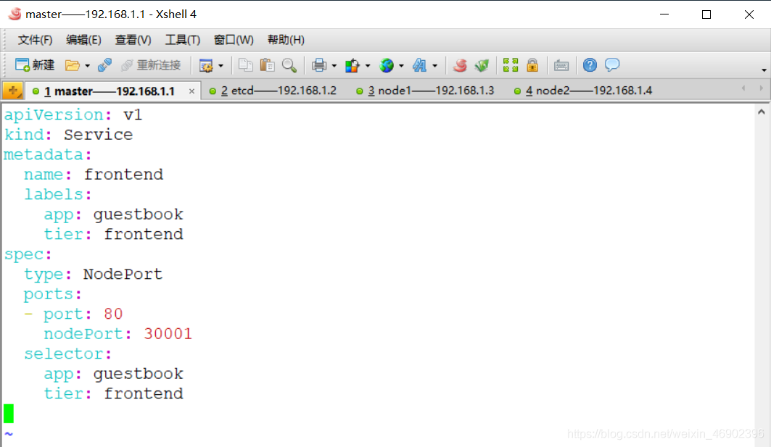Expand the toolbar overflow arrow
771x447 pixels.
[764, 70]
